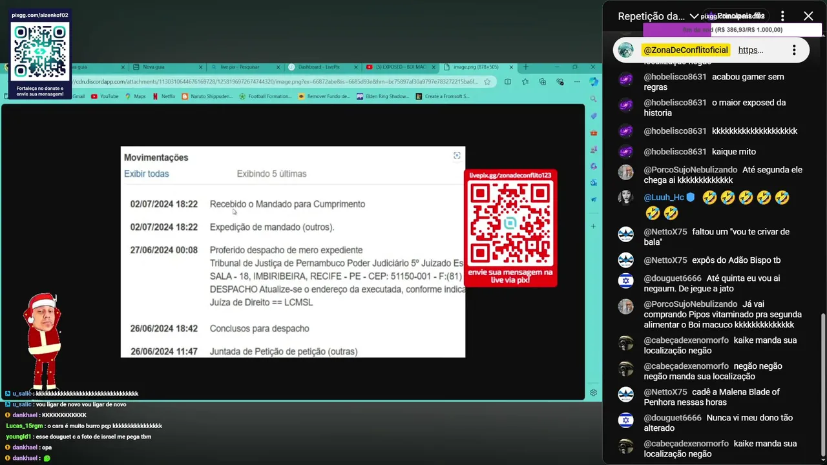
Task: Open the Football Formation bookmark
Action: click(x=266, y=96)
